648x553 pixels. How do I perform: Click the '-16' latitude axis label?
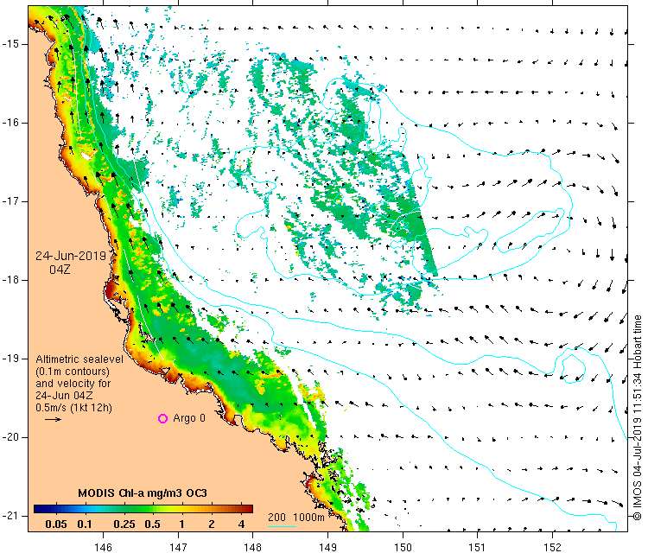click(x=10, y=123)
